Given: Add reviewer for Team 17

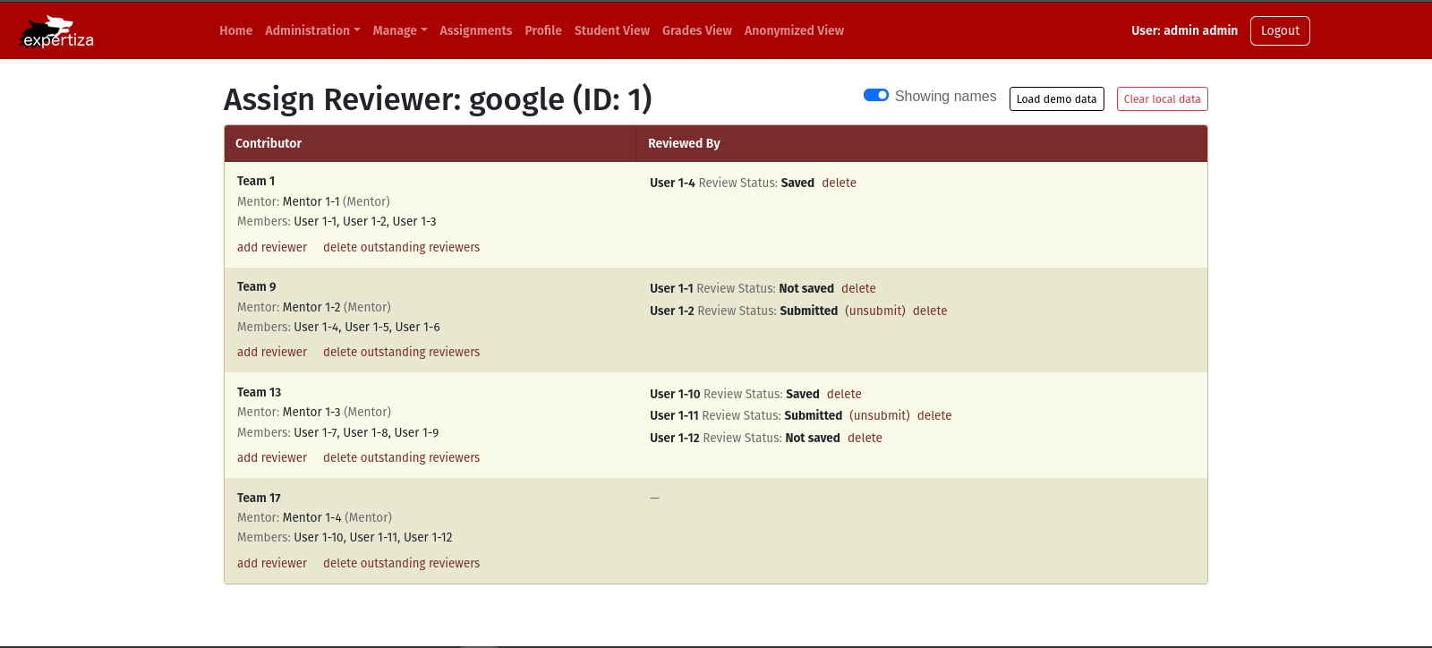Looking at the screenshot, I should [272, 564].
